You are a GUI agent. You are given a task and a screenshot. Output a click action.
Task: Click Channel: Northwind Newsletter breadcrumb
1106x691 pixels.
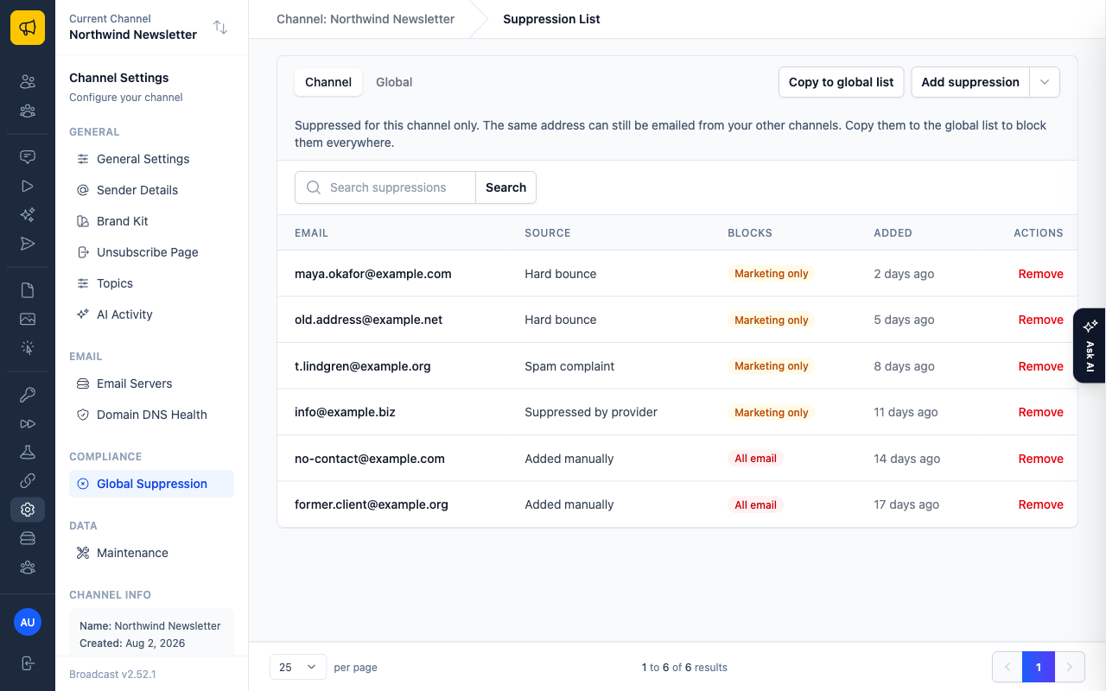(365, 19)
